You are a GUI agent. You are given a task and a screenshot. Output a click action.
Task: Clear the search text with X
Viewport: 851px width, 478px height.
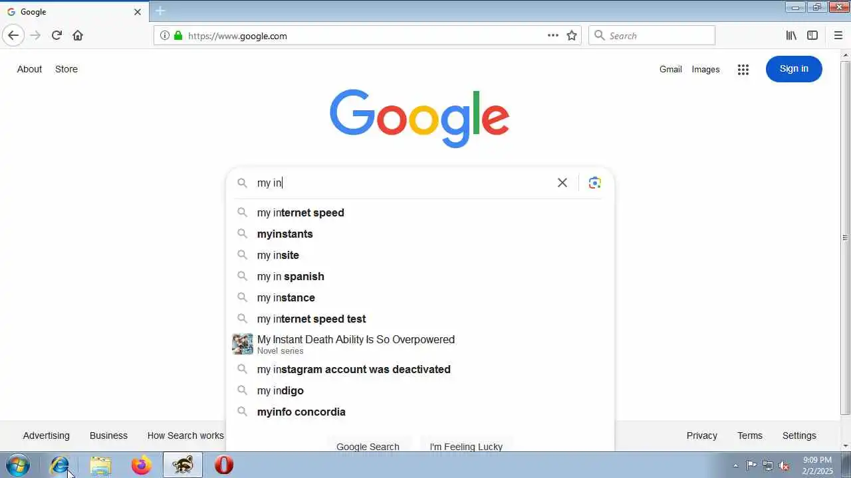click(x=562, y=183)
